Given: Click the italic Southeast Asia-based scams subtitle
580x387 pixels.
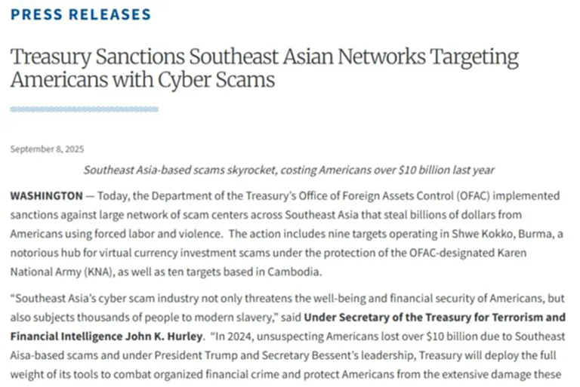Looking at the screenshot, I should 288,170.
